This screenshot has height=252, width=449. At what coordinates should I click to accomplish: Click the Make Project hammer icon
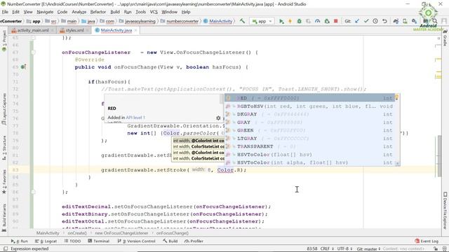click(x=242, y=21)
